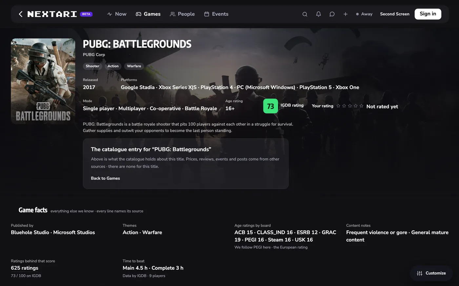Click the BETA badge next to the logo
459x286 pixels.
click(x=86, y=14)
